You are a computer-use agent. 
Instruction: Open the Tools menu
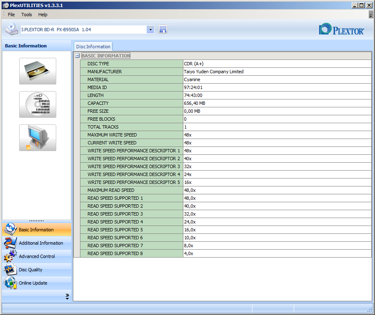27,15
